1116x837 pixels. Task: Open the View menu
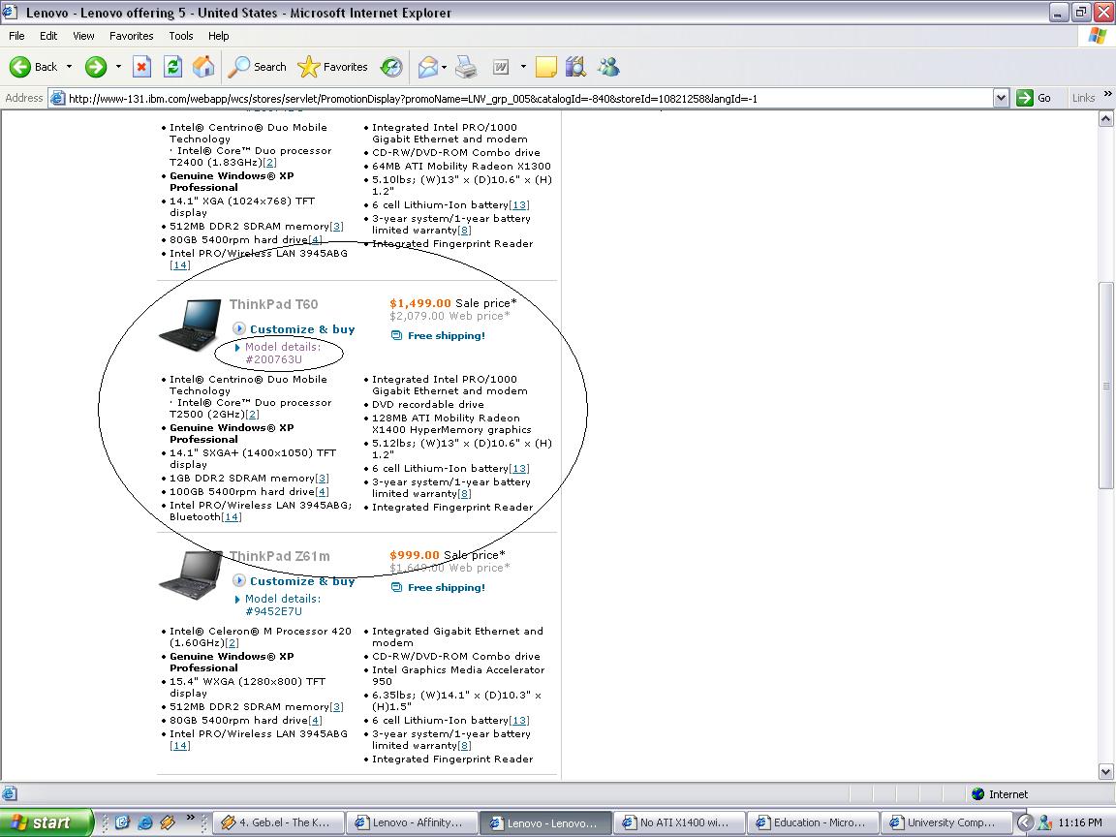click(x=83, y=36)
